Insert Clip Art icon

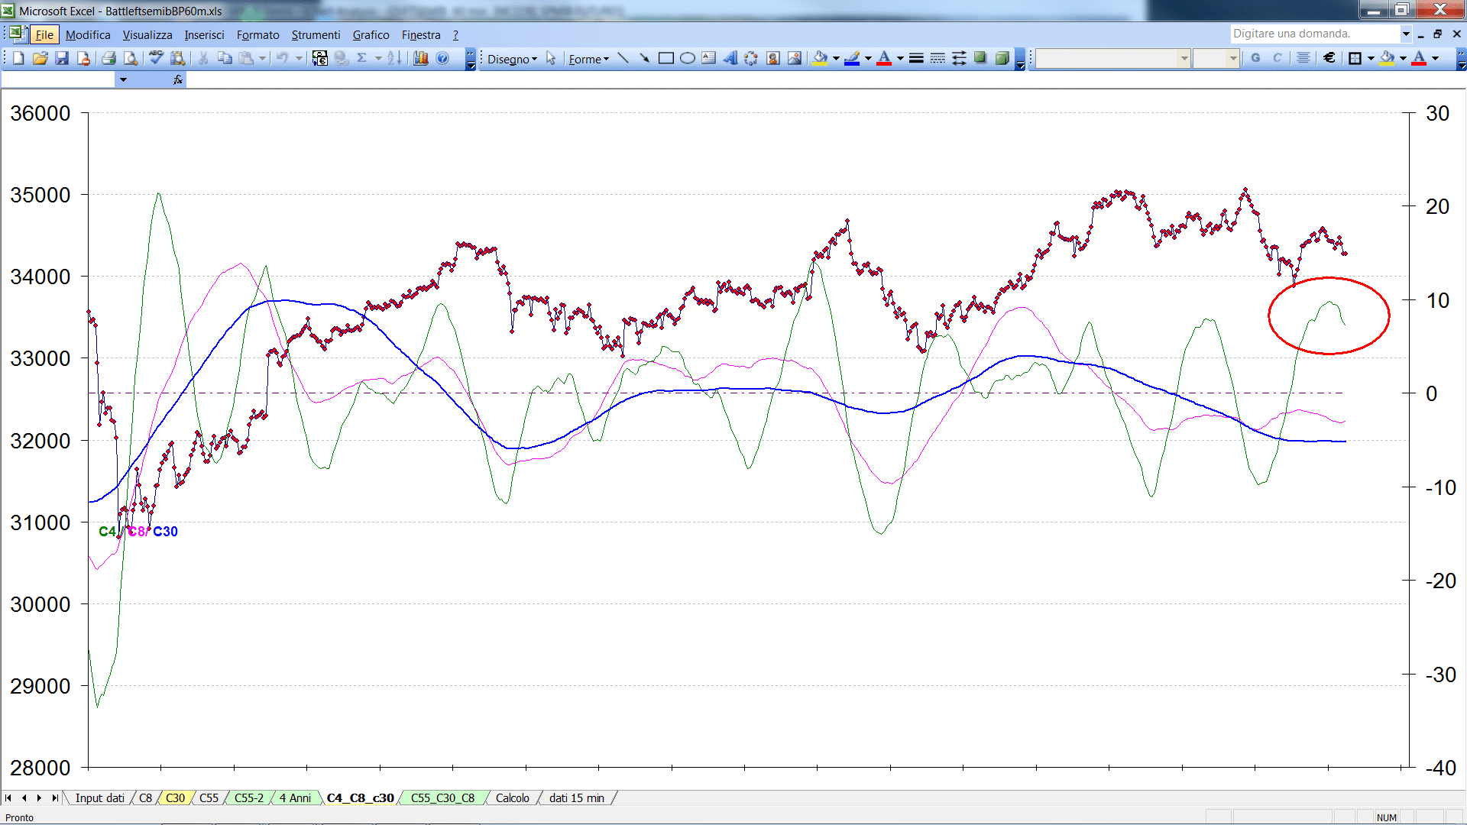[772, 58]
